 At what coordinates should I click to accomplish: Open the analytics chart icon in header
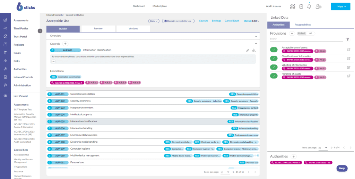point(293,6)
